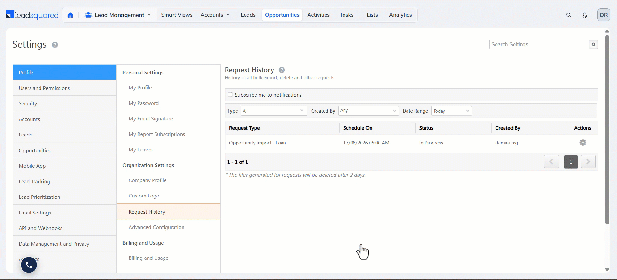Open My Profile link

point(140,88)
